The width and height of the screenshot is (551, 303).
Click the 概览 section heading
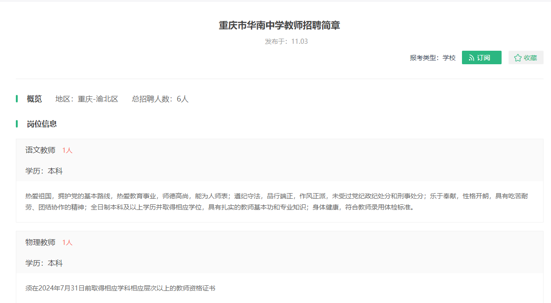coord(34,99)
